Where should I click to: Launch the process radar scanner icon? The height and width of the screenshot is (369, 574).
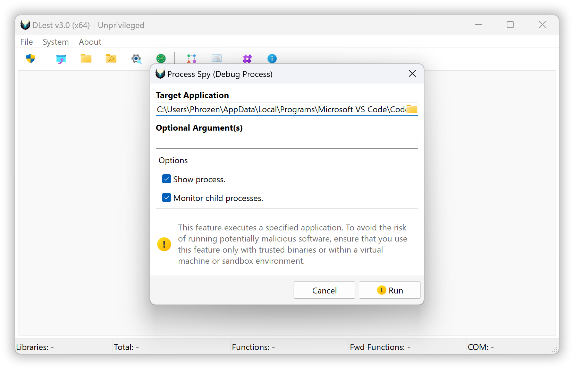tap(161, 59)
